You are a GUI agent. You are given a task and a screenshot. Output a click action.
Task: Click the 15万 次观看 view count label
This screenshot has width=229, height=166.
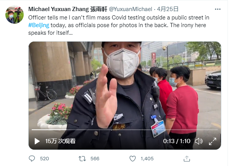coord(60,141)
